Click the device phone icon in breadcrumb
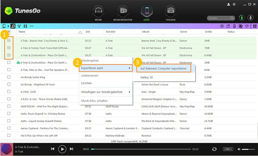258x156 pixels. (4, 26)
